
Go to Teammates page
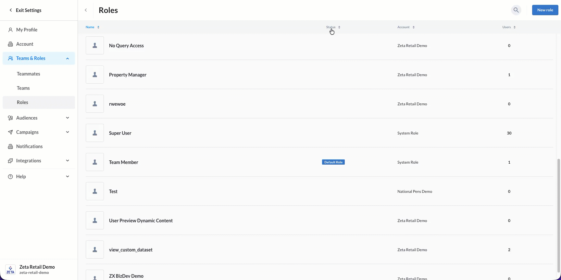pos(39,74)
